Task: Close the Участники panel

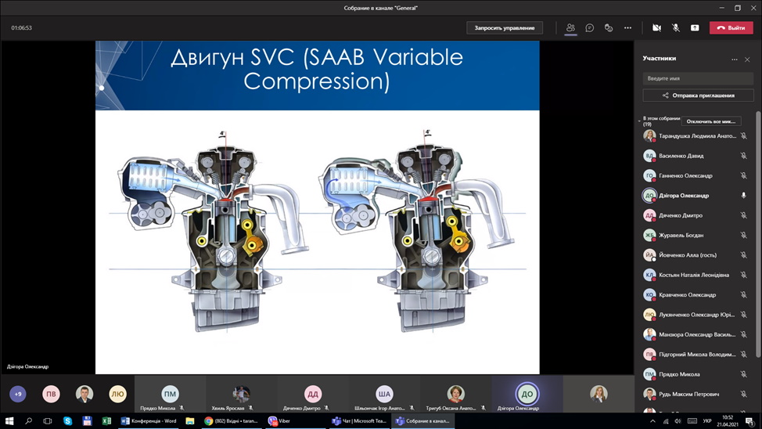Action: pyautogui.click(x=747, y=59)
